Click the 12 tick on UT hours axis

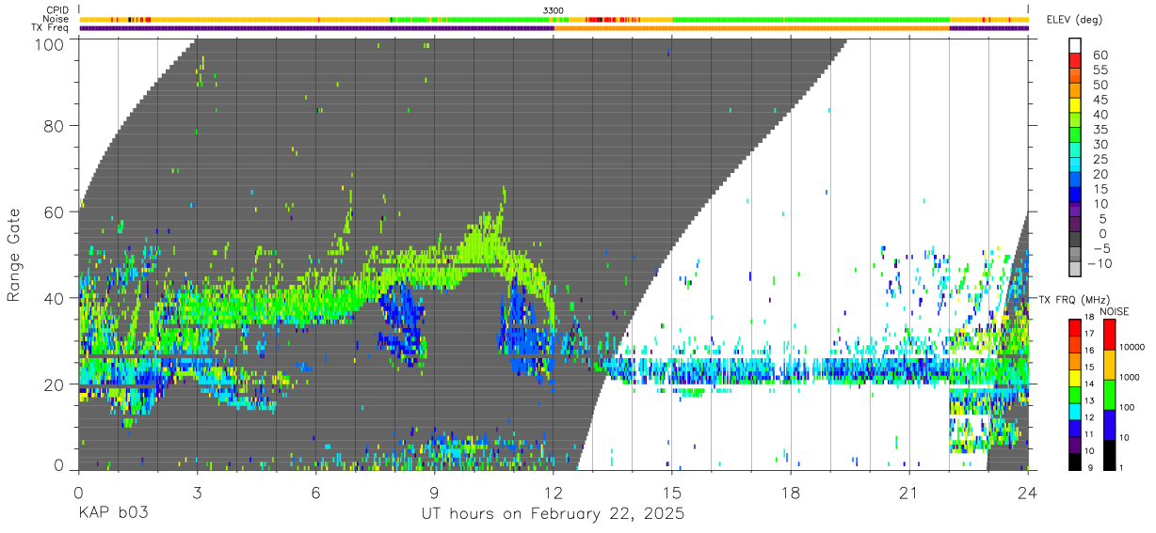[554, 492]
